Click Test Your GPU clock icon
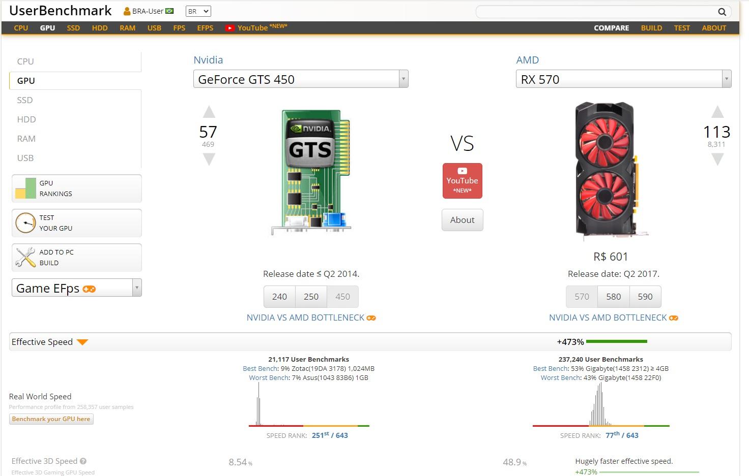The width and height of the screenshot is (749, 476). pyautogui.click(x=25, y=223)
